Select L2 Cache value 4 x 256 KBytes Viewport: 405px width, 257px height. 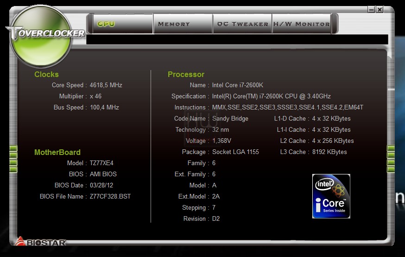coord(333,141)
